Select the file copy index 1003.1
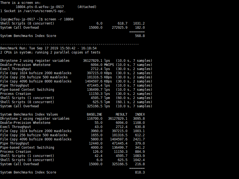Image resolution: width=239 pixels, height=179 pixels. pos(139,131)
